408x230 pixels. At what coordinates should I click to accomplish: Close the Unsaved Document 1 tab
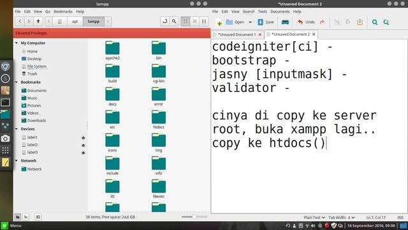click(x=260, y=34)
